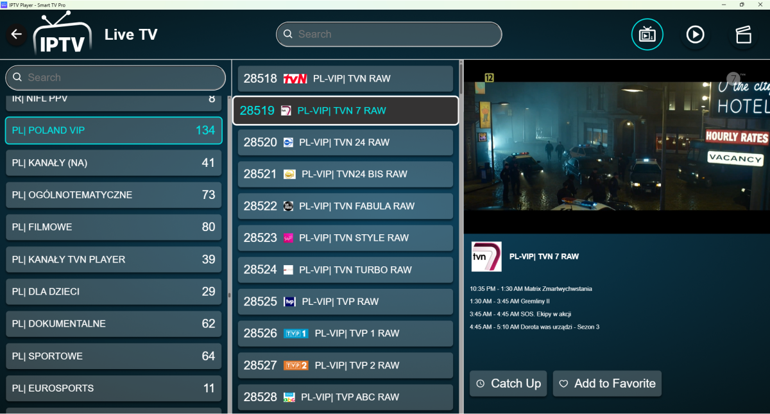Play channel 28520 TVN 24 RAW
This screenshot has height=414, width=770.
click(345, 142)
